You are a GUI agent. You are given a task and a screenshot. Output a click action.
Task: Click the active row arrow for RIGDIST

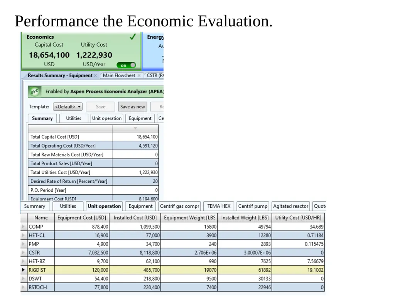[x=24, y=270]
